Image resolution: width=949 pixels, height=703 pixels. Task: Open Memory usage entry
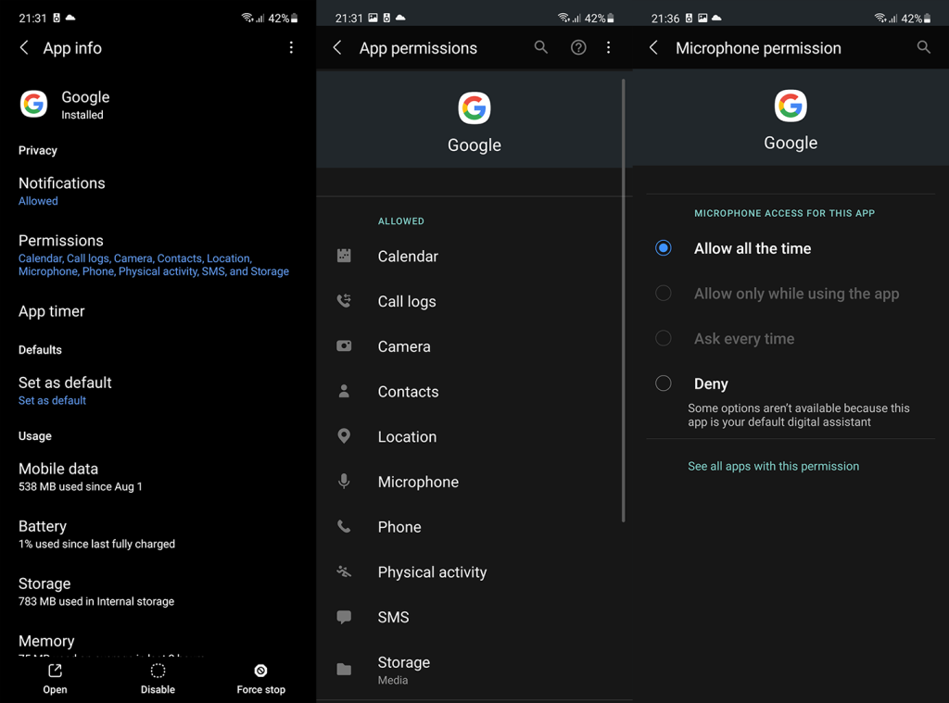(158, 643)
